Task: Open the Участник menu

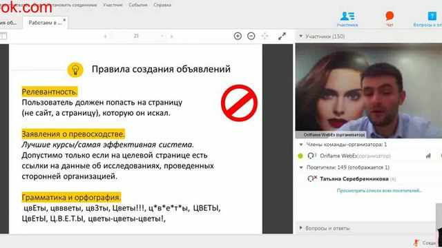Action: point(113,5)
